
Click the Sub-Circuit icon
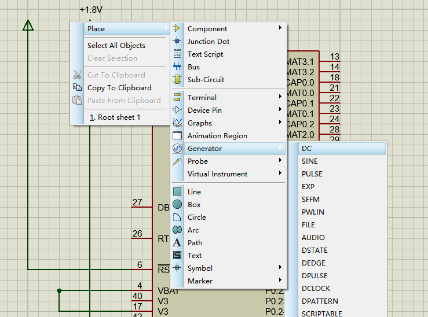tap(177, 79)
